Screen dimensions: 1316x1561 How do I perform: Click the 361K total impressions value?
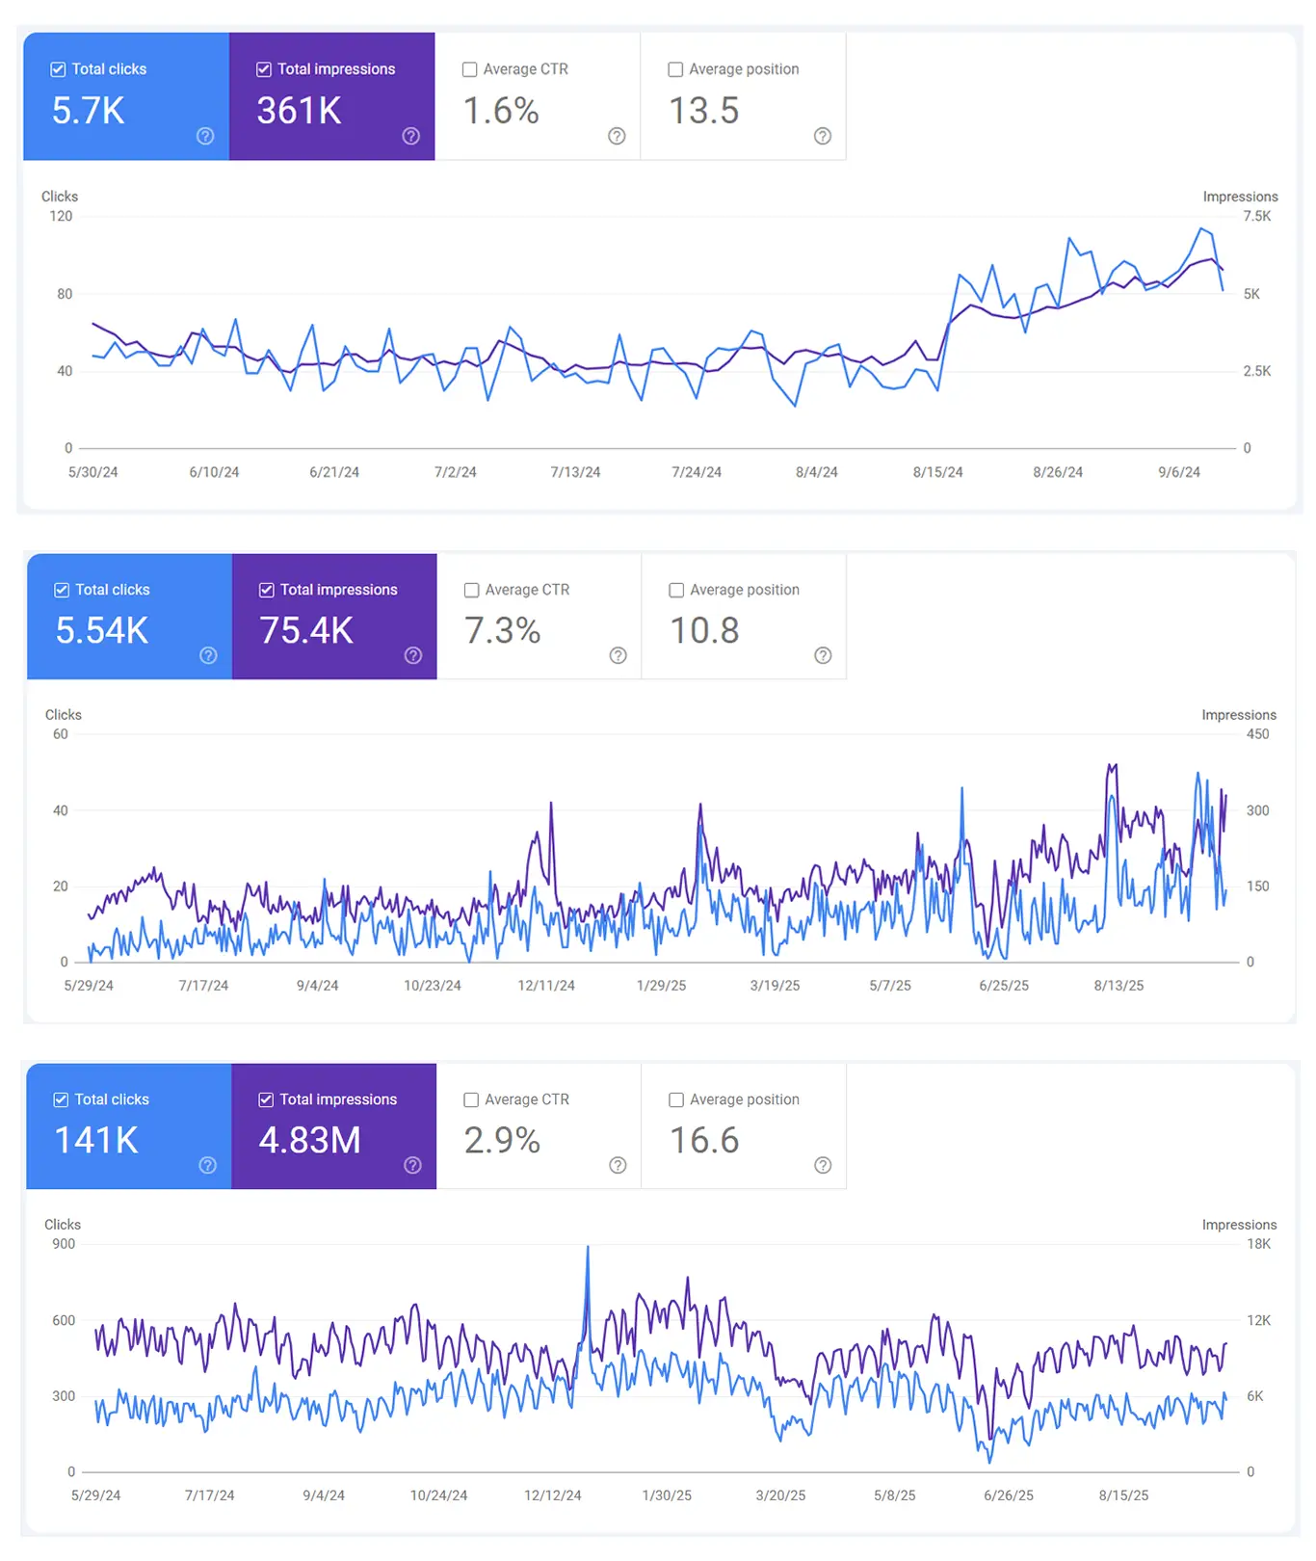[x=299, y=111]
